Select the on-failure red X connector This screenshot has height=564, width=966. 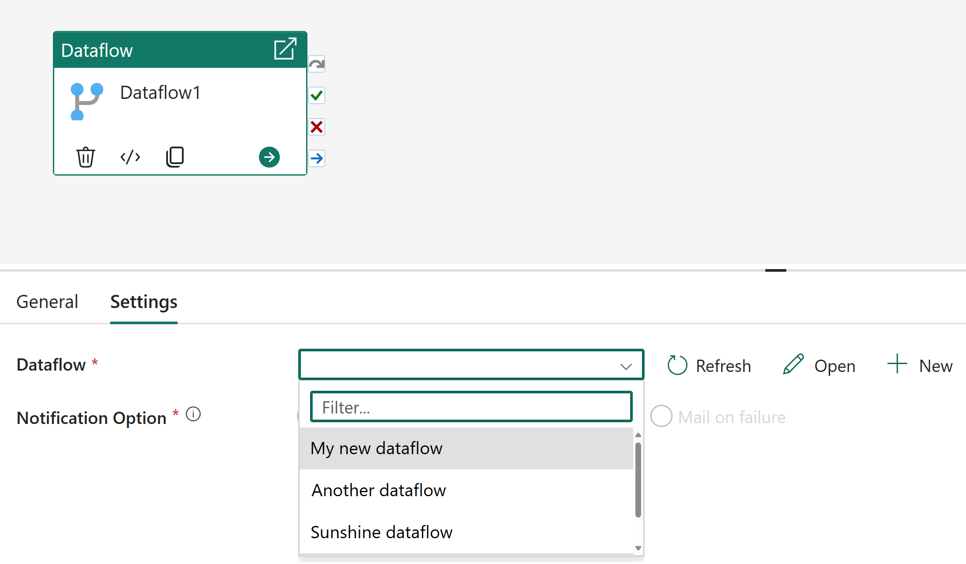[x=317, y=127]
